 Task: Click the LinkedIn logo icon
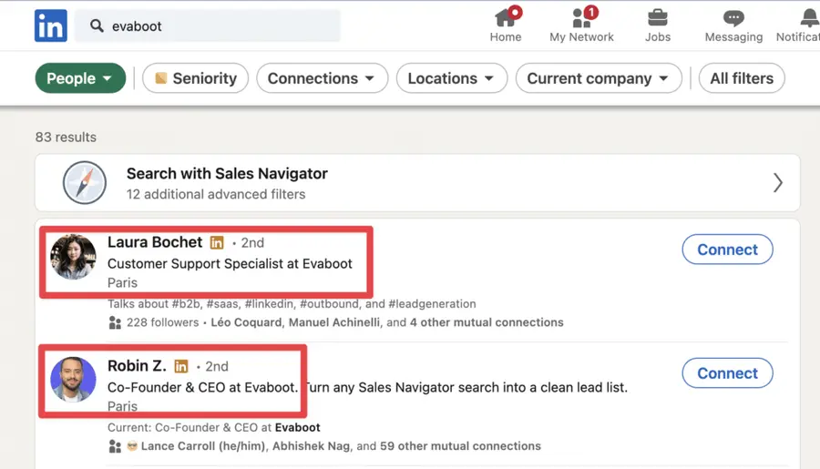pos(51,25)
